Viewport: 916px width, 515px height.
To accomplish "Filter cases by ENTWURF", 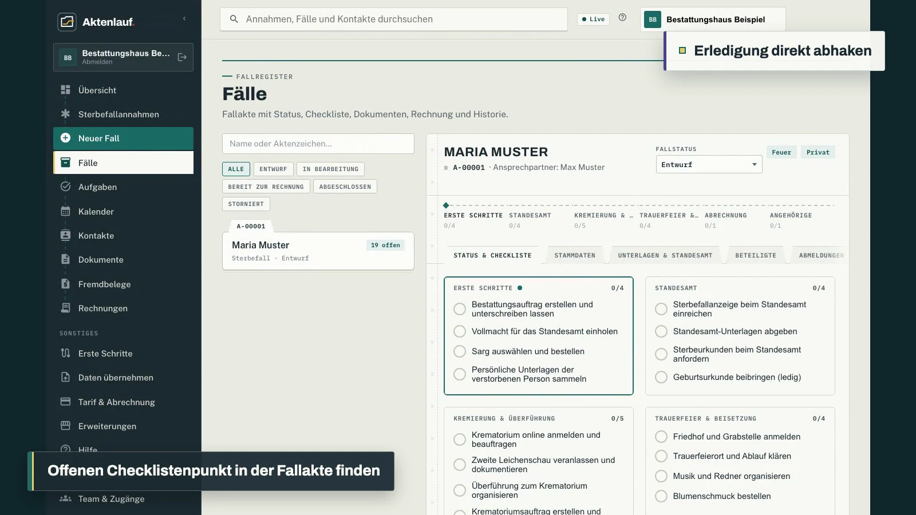I will (x=273, y=169).
